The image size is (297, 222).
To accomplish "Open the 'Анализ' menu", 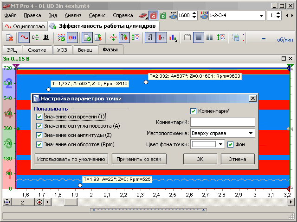I will click(73, 15).
